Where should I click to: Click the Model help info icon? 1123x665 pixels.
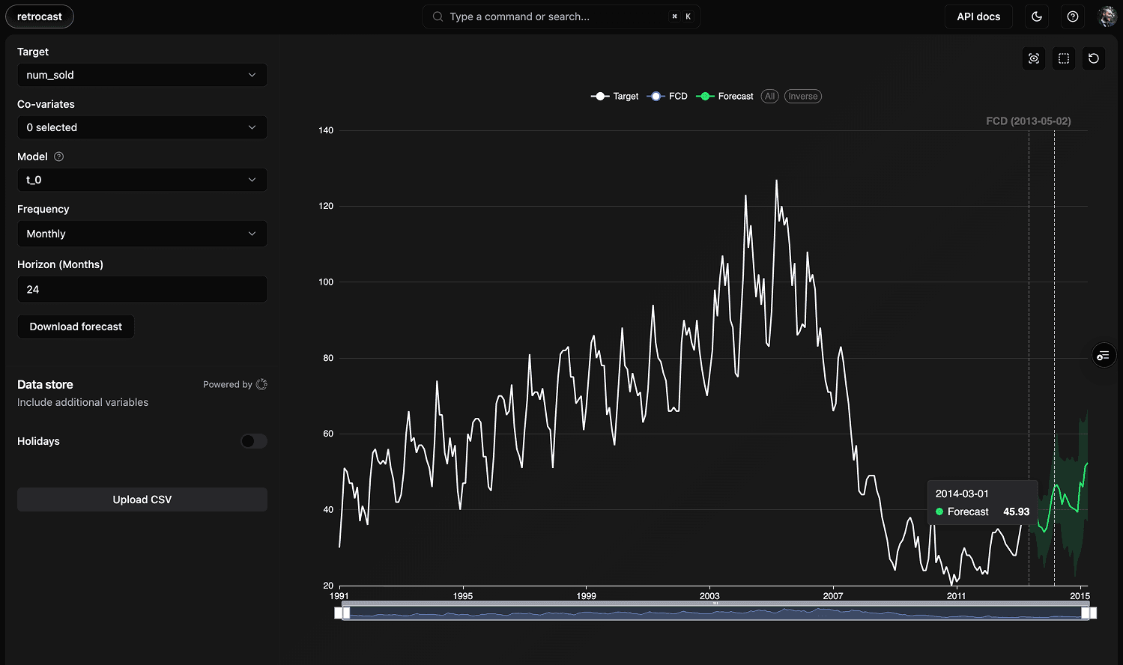[59, 157]
